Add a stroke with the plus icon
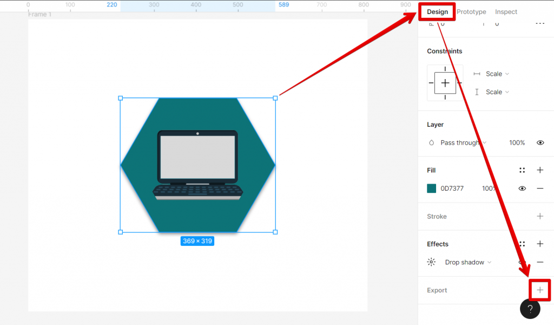 [x=539, y=216]
